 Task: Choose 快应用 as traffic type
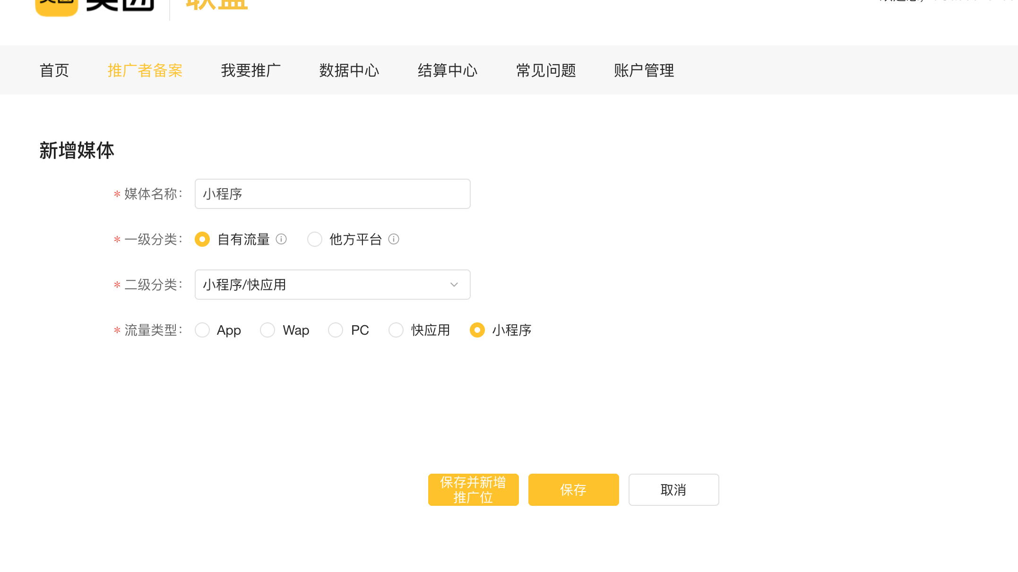[x=396, y=330]
